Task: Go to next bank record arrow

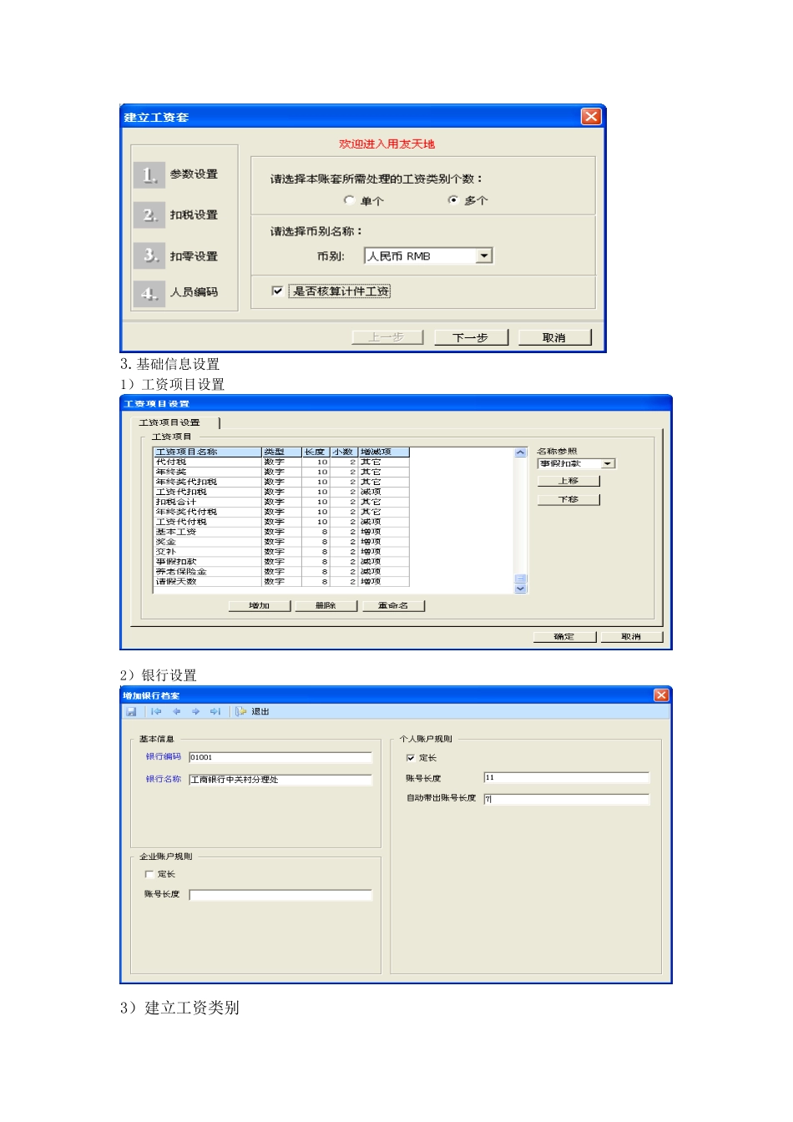Action: 195,711
